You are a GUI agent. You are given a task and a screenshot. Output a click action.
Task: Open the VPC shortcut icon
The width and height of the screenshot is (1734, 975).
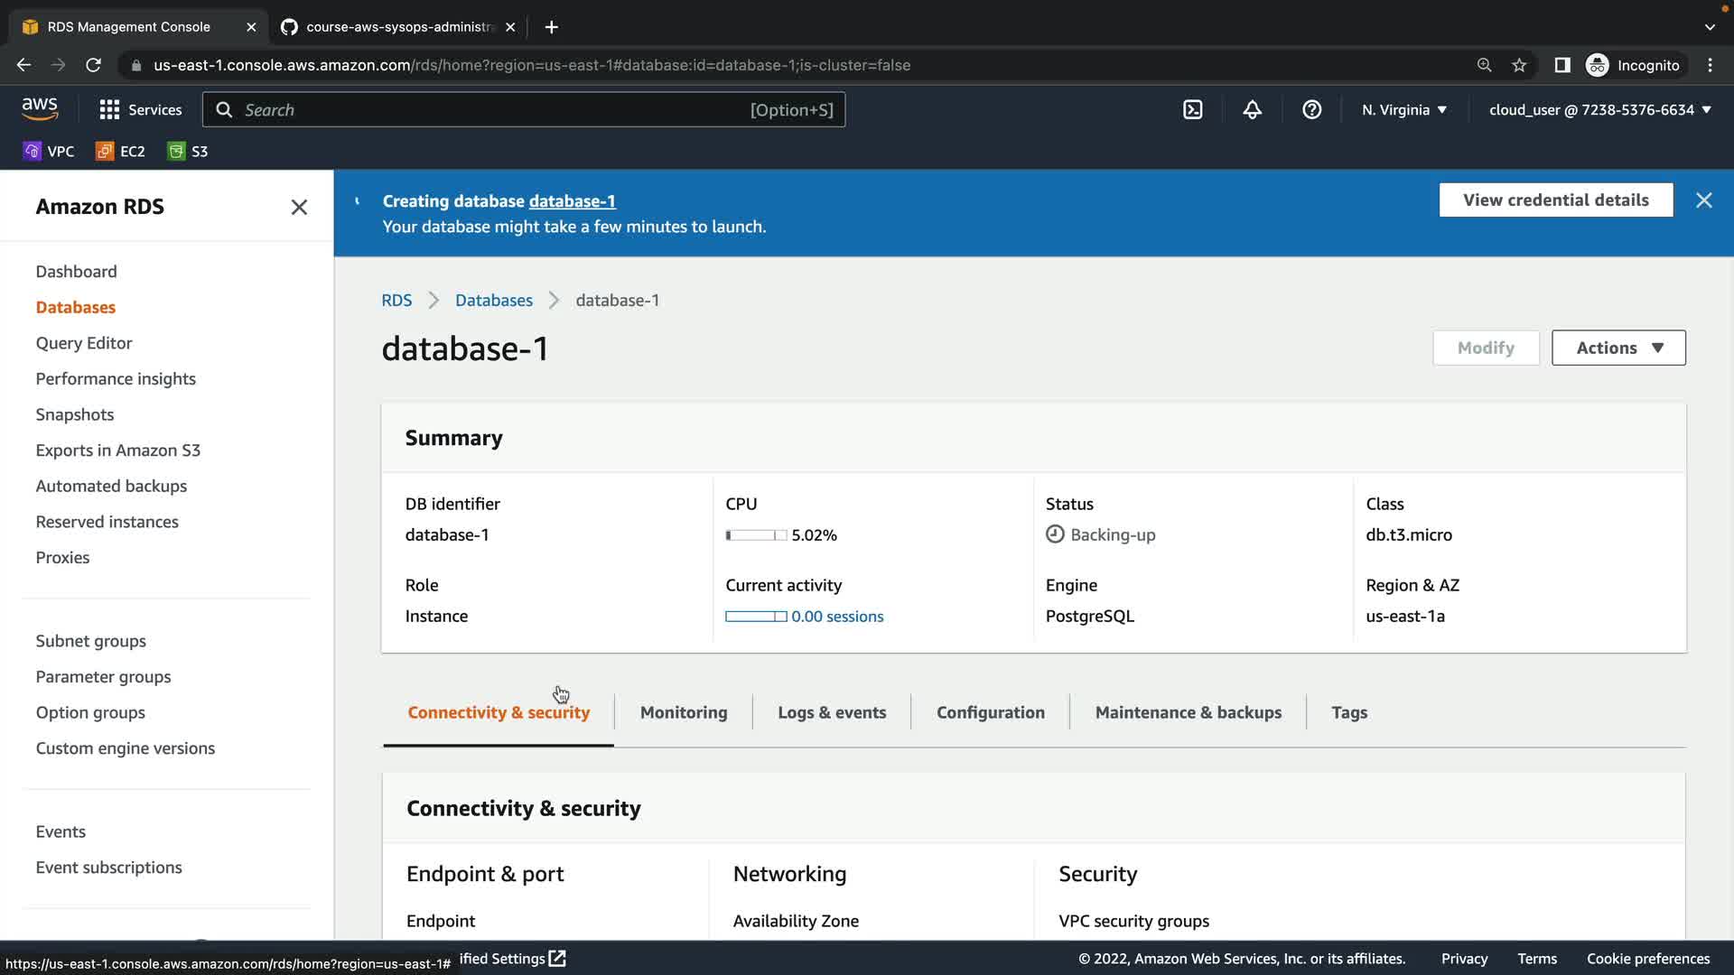point(49,151)
